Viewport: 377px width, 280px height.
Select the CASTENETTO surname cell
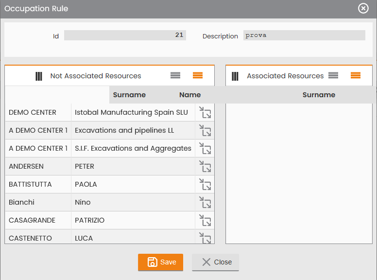click(38, 237)
